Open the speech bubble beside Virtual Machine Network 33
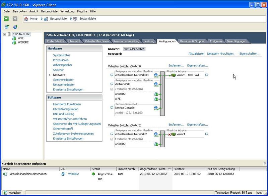Screen dimensions: 268x196 [x=112, y=75]
